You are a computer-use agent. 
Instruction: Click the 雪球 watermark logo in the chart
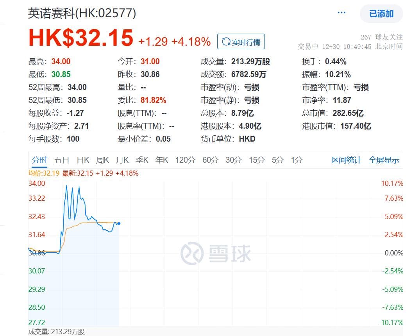(216, 253)
